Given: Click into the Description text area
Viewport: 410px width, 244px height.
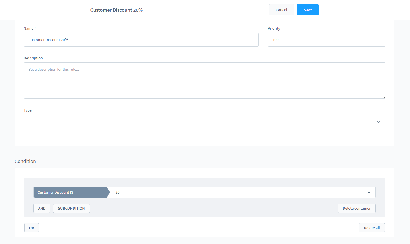Looking at the screenshot, I should click(x=204, y=80).
